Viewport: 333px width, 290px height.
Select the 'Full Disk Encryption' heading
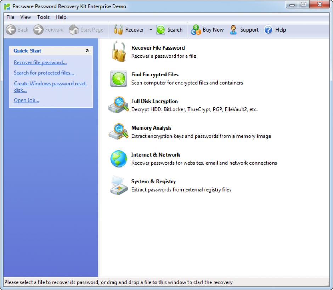[154, 101]
